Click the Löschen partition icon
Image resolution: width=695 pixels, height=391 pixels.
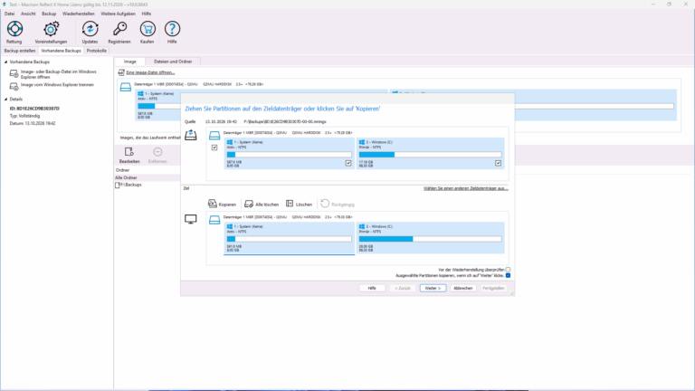point(290,204)
